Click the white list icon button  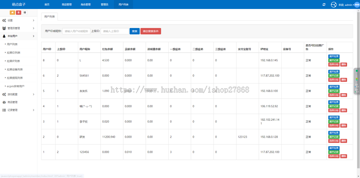click(25, 12)
